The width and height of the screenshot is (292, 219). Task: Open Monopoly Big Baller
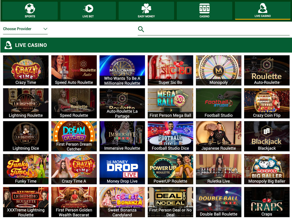point(267,169)
